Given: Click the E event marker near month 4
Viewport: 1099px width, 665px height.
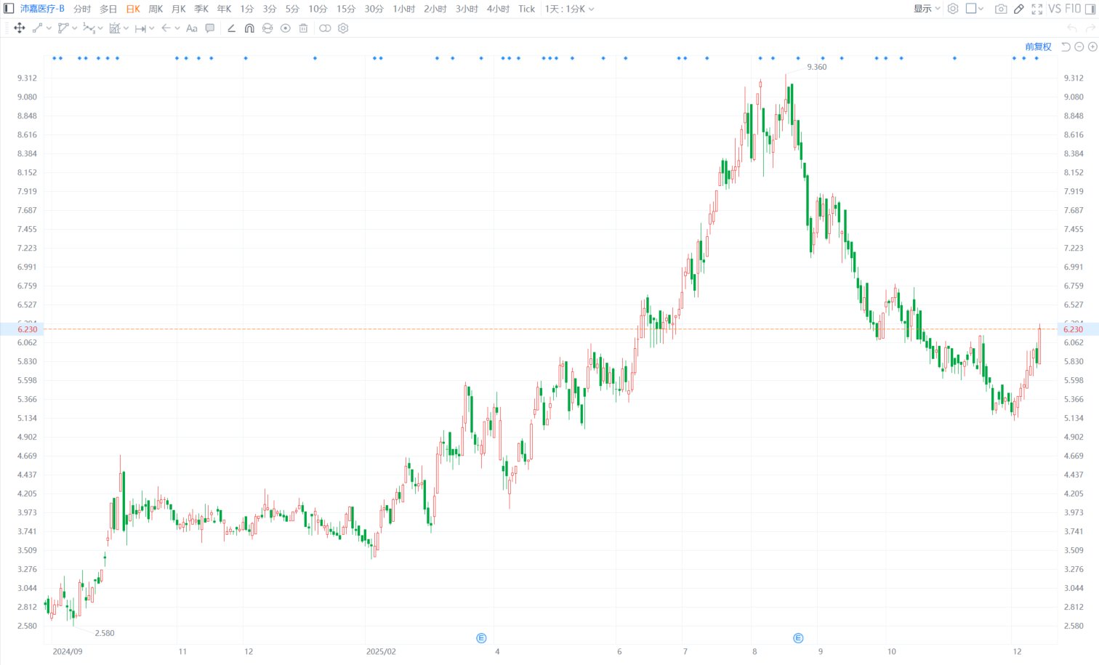Looking at the screenshot, I should (x=481, y=638).
